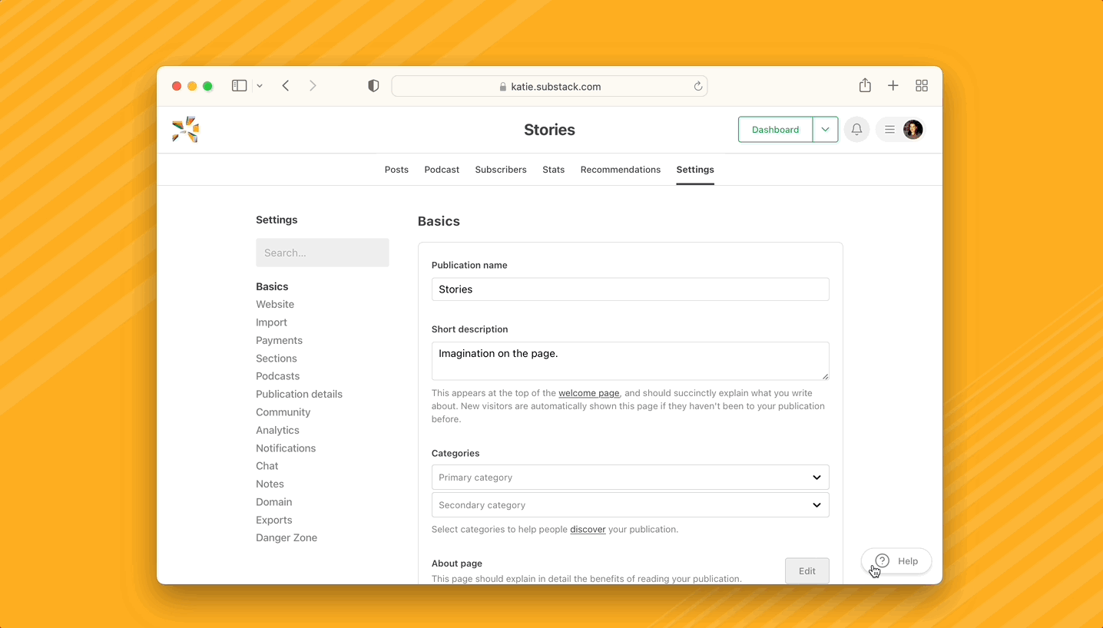Reload the page with the refresh icon
1103x628 pixels.
click(x=697, y=86)
